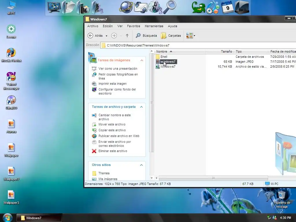Screen dimensions: 296x222
Task: Toggle the Carpetas folder pane
Action: click(171, 36)
